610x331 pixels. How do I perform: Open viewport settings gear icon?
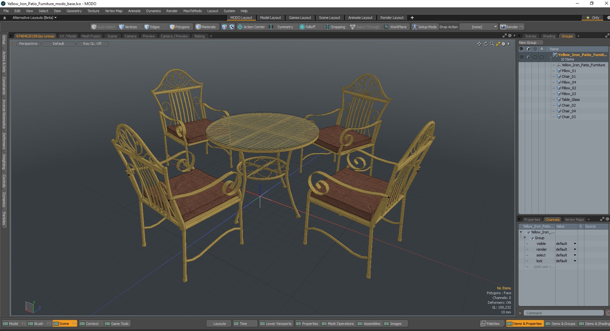point(503,44)
